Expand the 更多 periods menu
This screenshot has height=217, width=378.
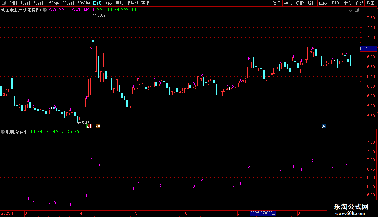147,3
